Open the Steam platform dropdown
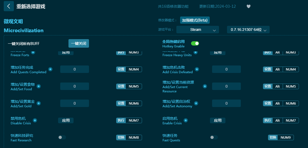This screenshot has height=148, width=308. 198,30
